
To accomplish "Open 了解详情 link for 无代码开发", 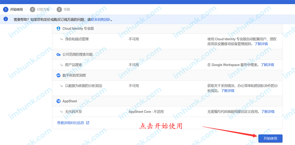I will tap(268, 112).
